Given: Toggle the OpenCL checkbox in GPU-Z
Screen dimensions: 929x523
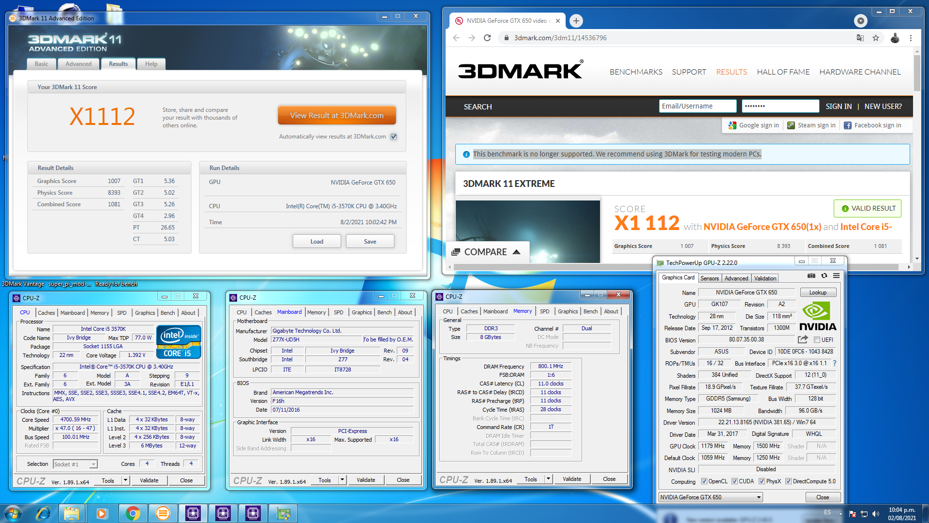Looking at the screenshot, I should click(x=704, y=481).
